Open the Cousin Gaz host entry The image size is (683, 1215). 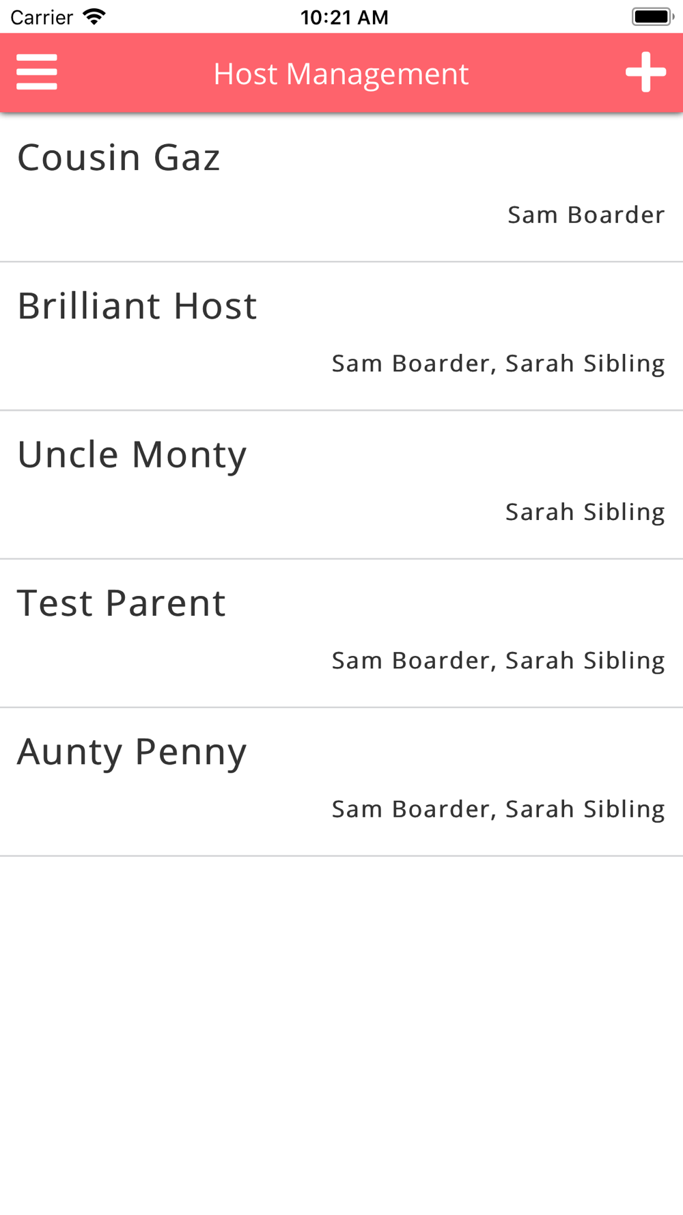pyautogui.click(x=341, y=187)
